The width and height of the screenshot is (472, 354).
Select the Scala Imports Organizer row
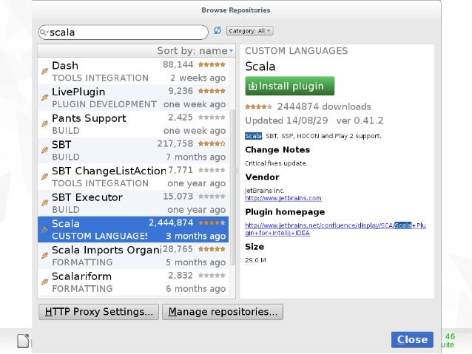[133, 256]
